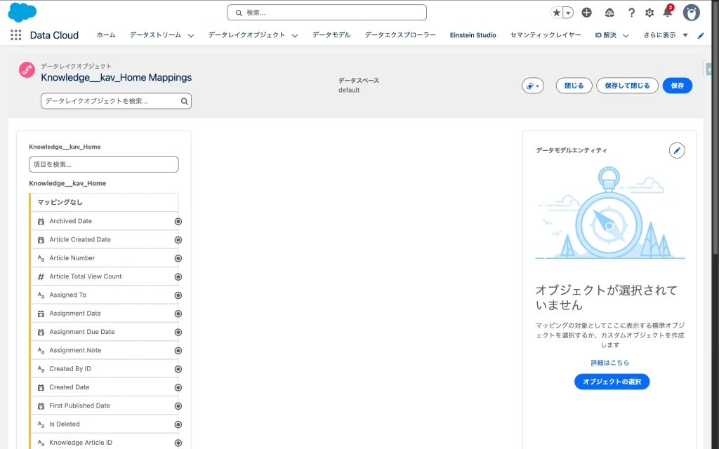The width and height of the screenshot is (719, 449).
Task: Click the global create plus icon
Action: (x=587, y=13)
